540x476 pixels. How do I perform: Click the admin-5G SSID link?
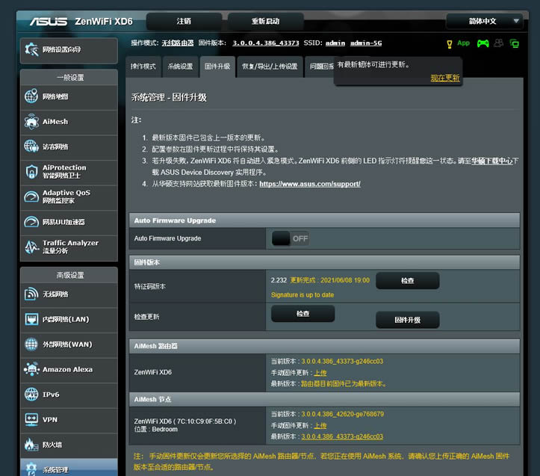366,43
